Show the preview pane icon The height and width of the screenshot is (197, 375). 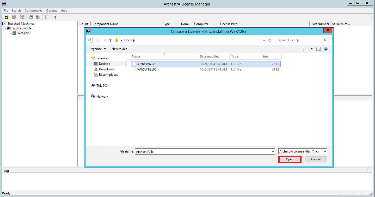[318, 49]
